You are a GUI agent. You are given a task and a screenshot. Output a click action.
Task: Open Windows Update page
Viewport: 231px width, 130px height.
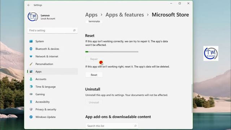click(52, 117)
